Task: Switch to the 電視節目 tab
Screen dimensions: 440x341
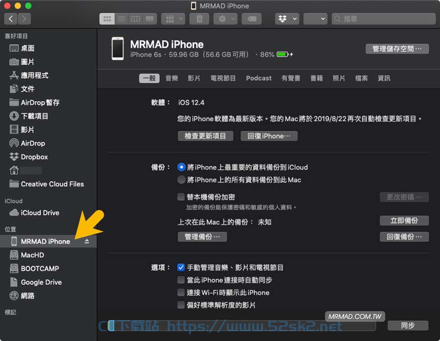Action: tap(223, 78)
